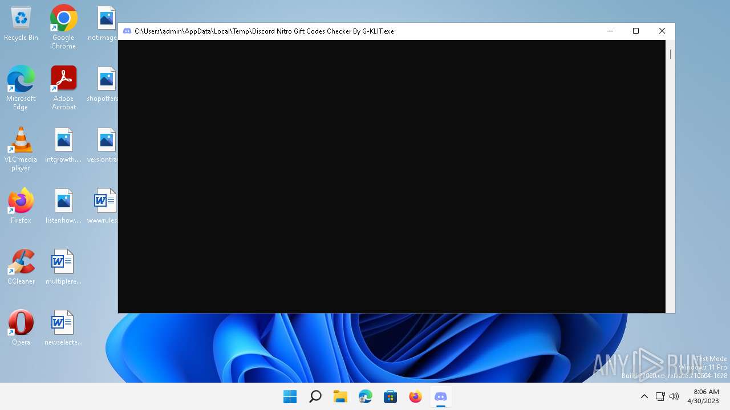This screenshot has height=410, width=730.
Task: Open the Windows Start menu
Action: tap(290, 396)
